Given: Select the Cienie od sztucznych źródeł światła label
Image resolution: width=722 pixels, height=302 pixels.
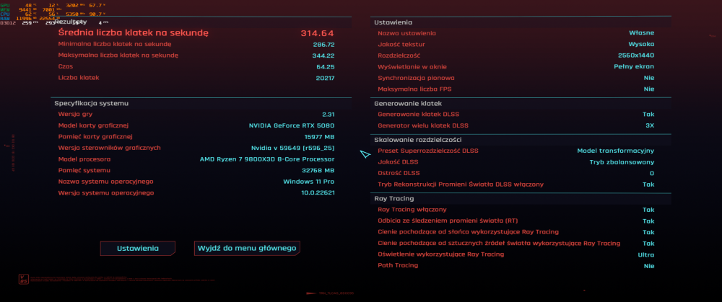Looking at the screenshot, I should click(x=499, y=243).
